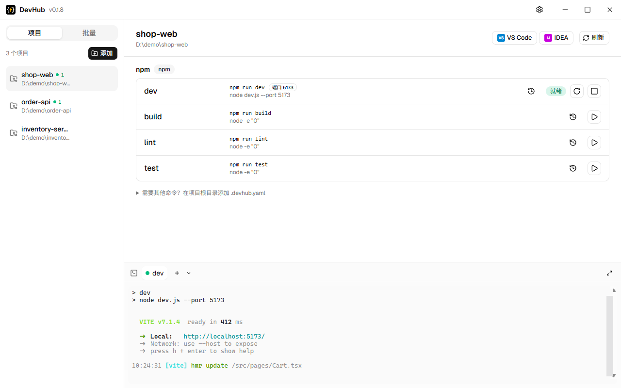View run history for the lint script
The width and height of the screenshot is (621, 388).
tap(573, 143)
